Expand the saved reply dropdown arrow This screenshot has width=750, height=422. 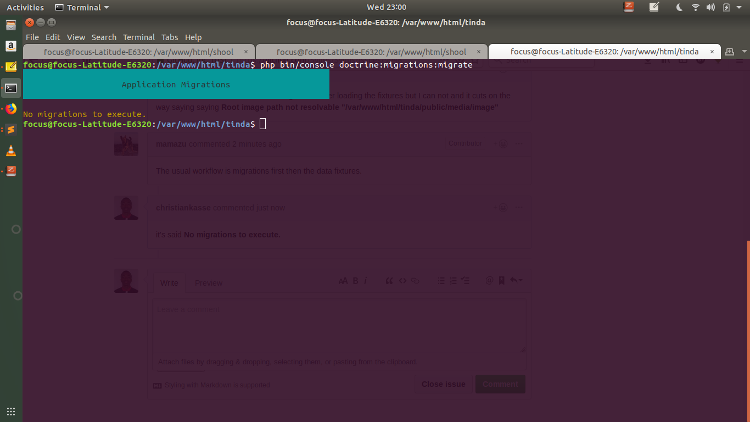520,280
